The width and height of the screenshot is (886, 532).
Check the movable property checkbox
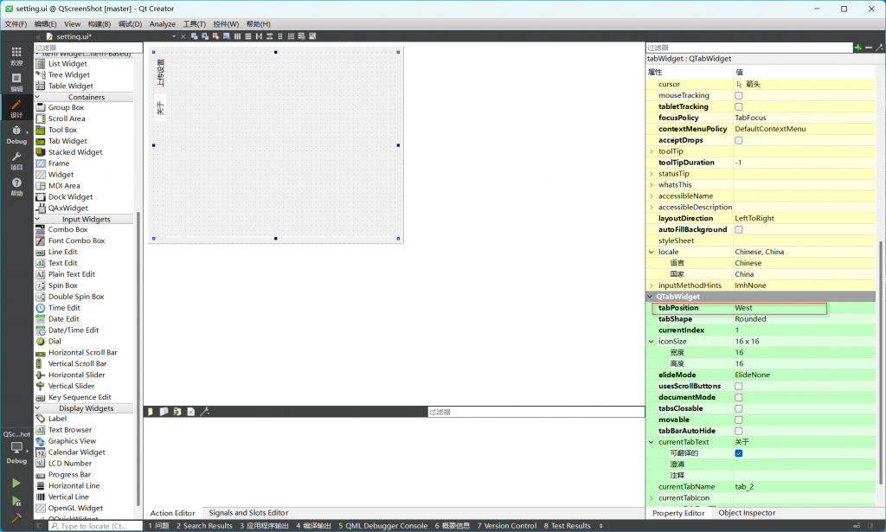point(738,420)
